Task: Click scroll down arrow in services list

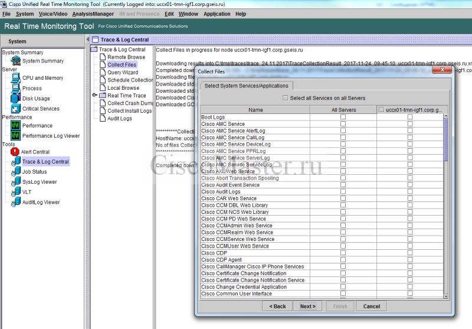Action: (x=446, y=296)
